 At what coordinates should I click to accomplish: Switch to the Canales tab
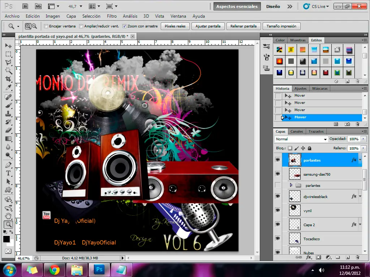pyautogui.click(x=297, y=131)
